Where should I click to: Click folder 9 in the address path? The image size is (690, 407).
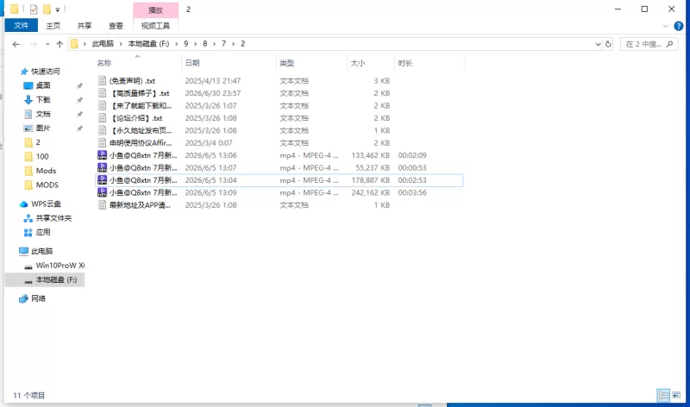pos(185,44)
